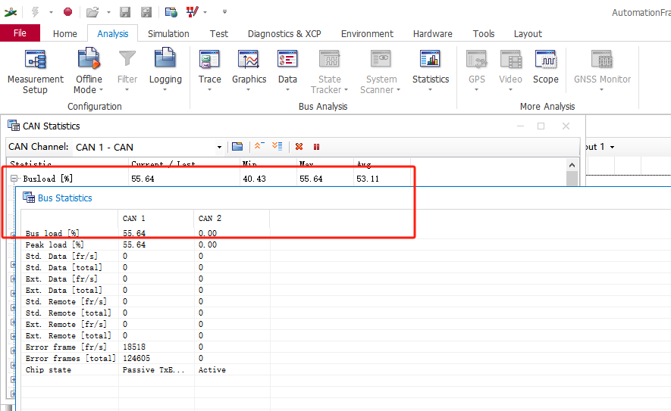Select the Peak load [%] row
The height and width of the screenshot is (411, 671).
(x=146, y=244)
